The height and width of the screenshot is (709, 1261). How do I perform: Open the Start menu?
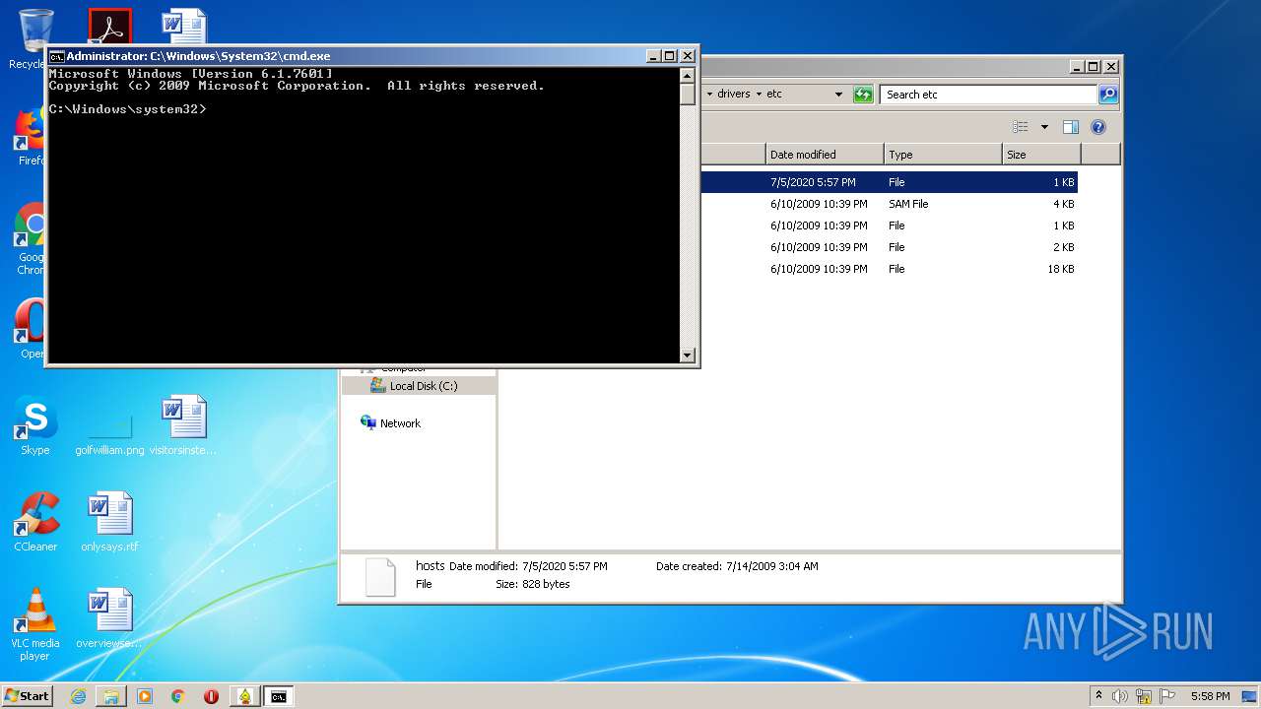coord(27,696)
